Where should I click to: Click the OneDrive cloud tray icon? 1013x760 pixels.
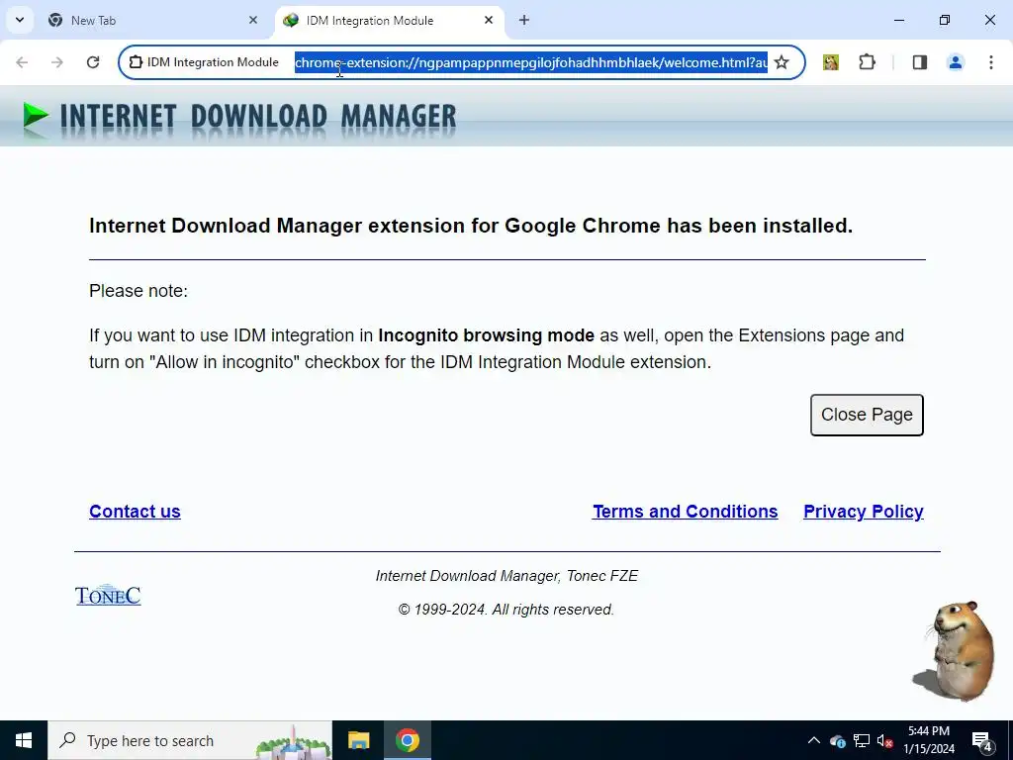tap(838, 741)
